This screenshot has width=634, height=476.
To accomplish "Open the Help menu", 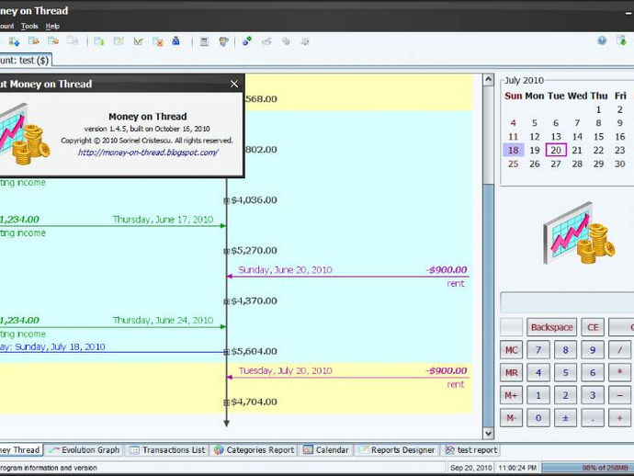I will [x=52, y=26].
